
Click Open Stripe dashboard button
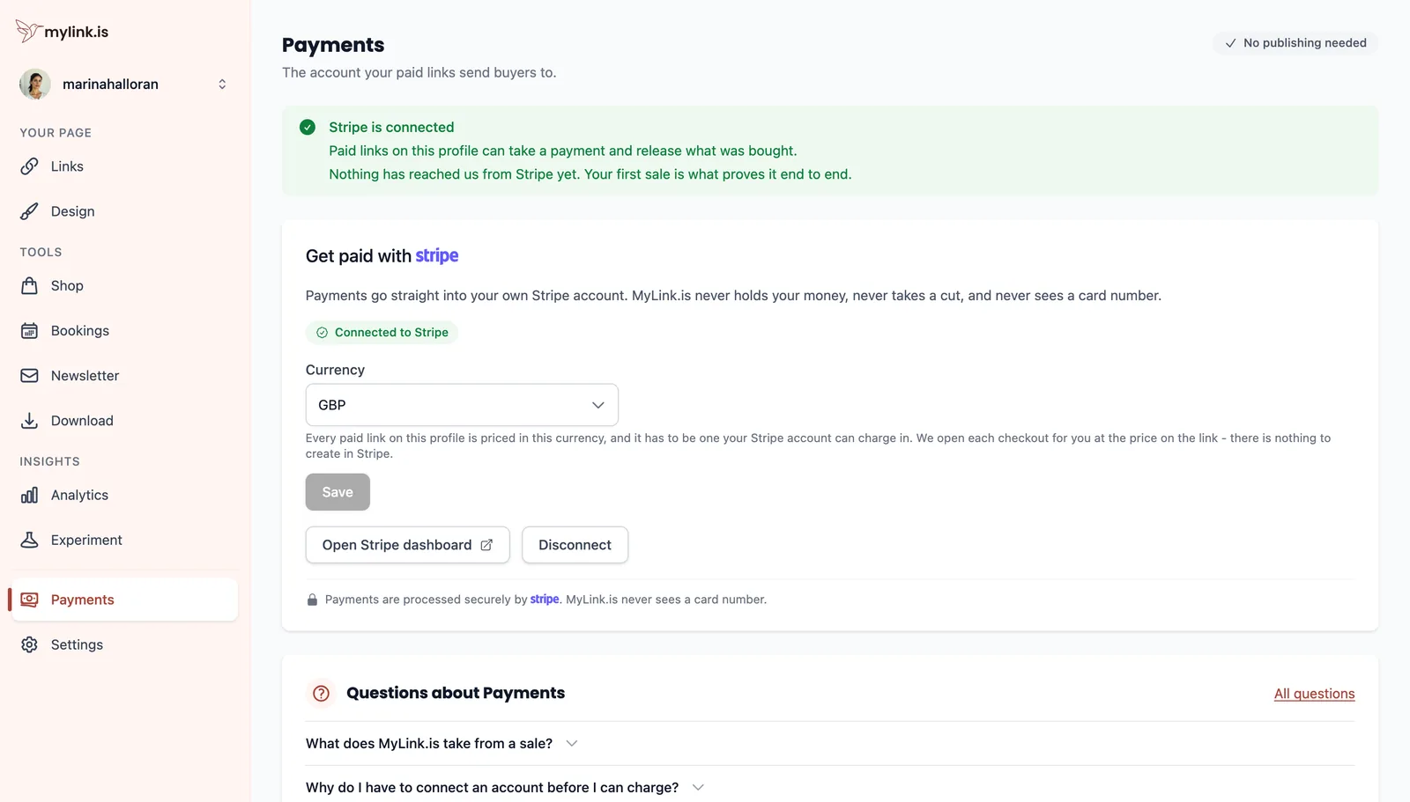coord(407,545)
